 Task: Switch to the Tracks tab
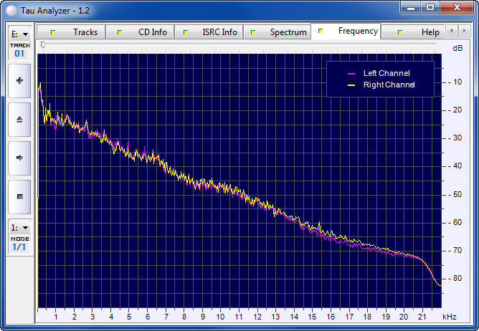coord(77,32)
